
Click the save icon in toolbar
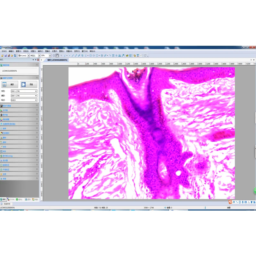5,55
